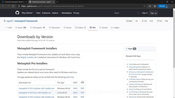The width and height of the screenshot is (175, 98).
Task: Open SHA1 for 4.19.0 linux installer
Action: click(x=75, y=93)
